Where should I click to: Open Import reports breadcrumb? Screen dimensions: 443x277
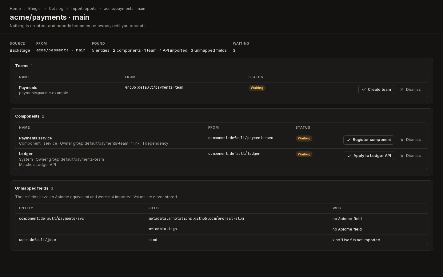pos(83,9)
